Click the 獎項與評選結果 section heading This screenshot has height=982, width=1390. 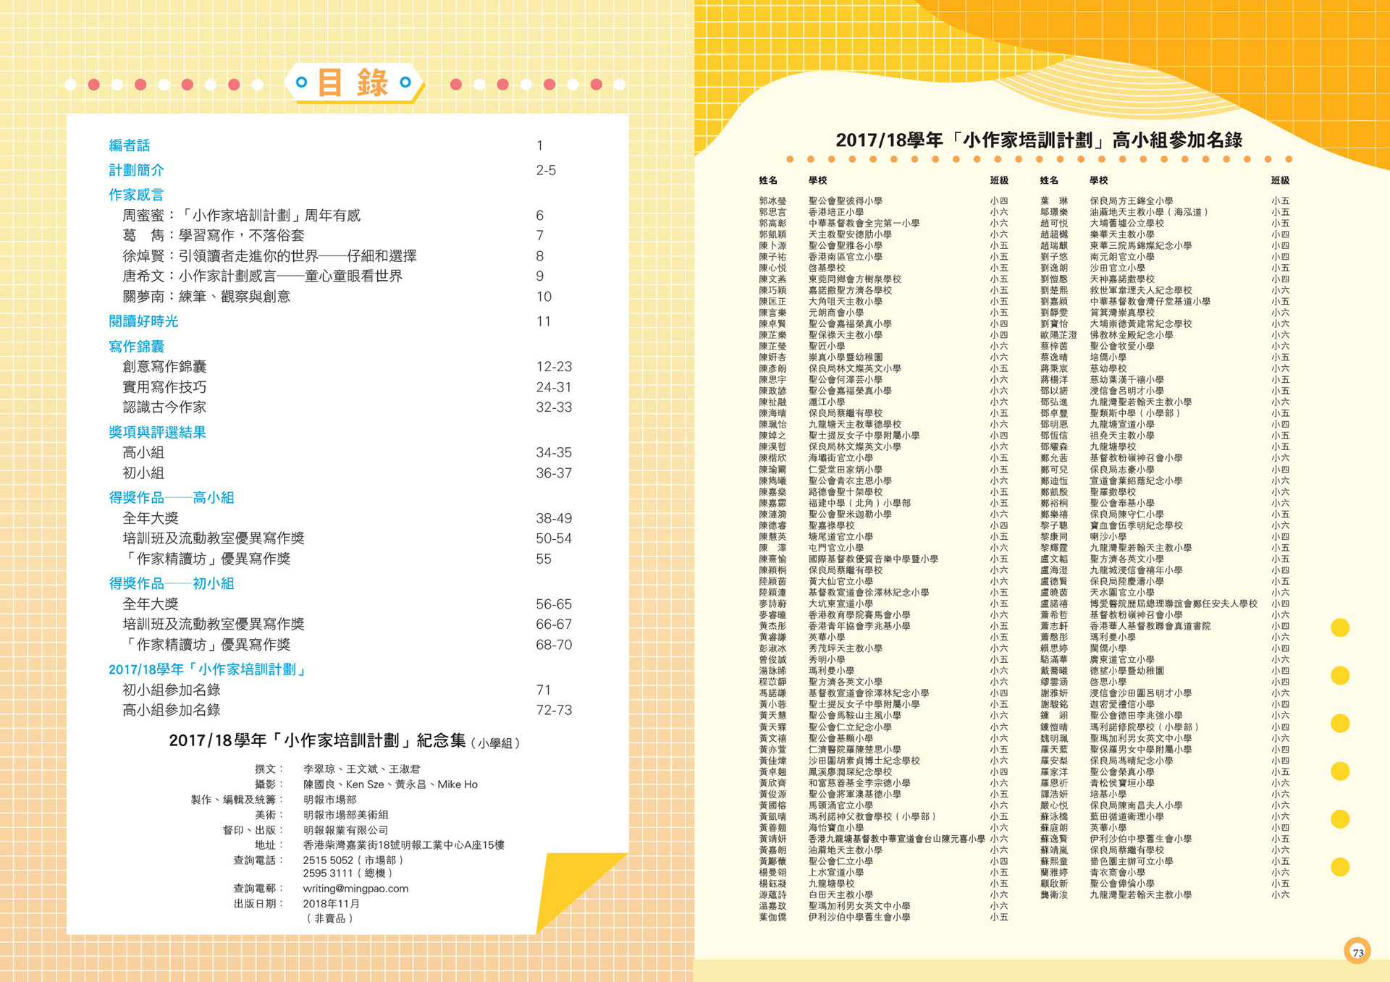pos(158,432)
